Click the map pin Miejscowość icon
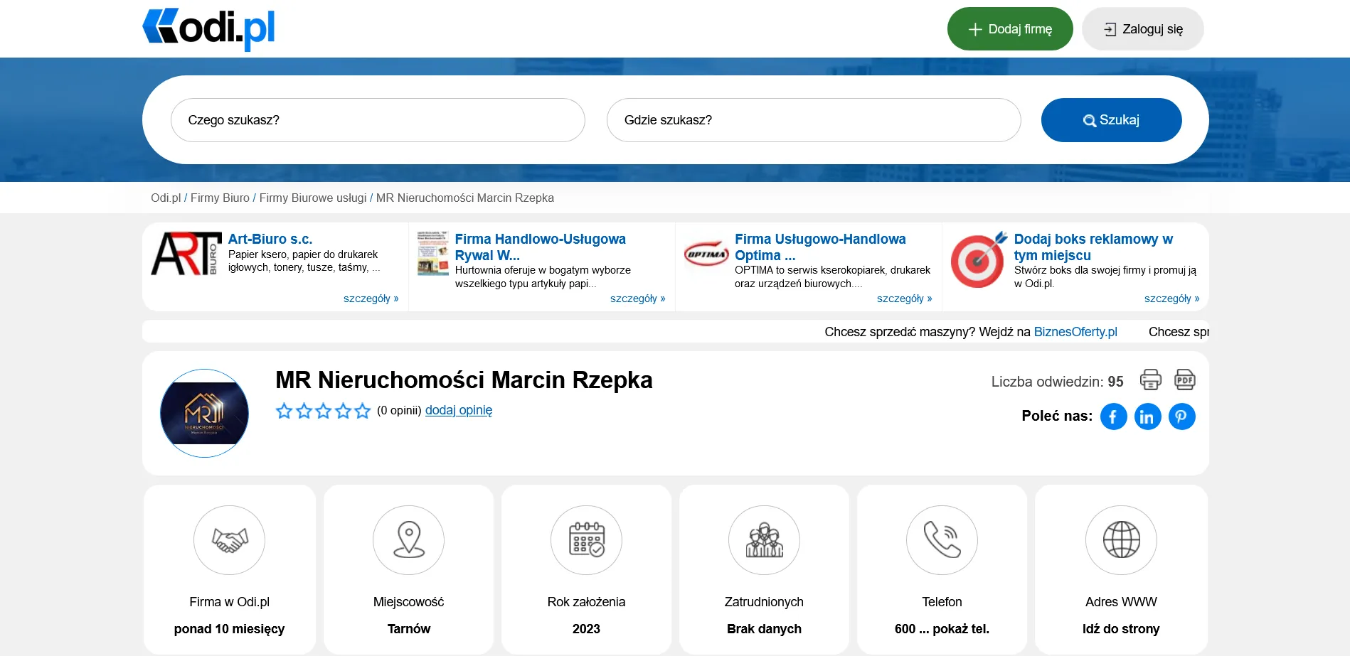Image resolution: width=1350 pixels, height=656 pixels. tap(409, 540)
